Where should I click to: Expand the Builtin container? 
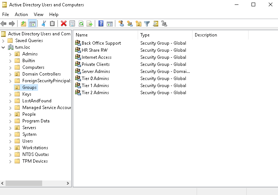[x=10, y=61]
